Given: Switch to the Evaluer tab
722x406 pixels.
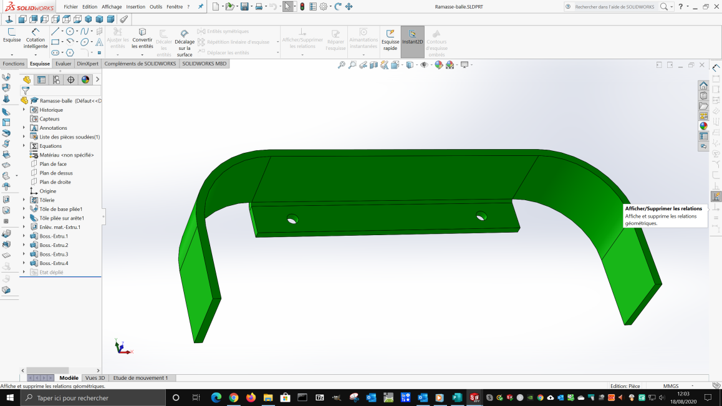Looking at the screenshot, I should pyautogui.click(x=63, y=63).
